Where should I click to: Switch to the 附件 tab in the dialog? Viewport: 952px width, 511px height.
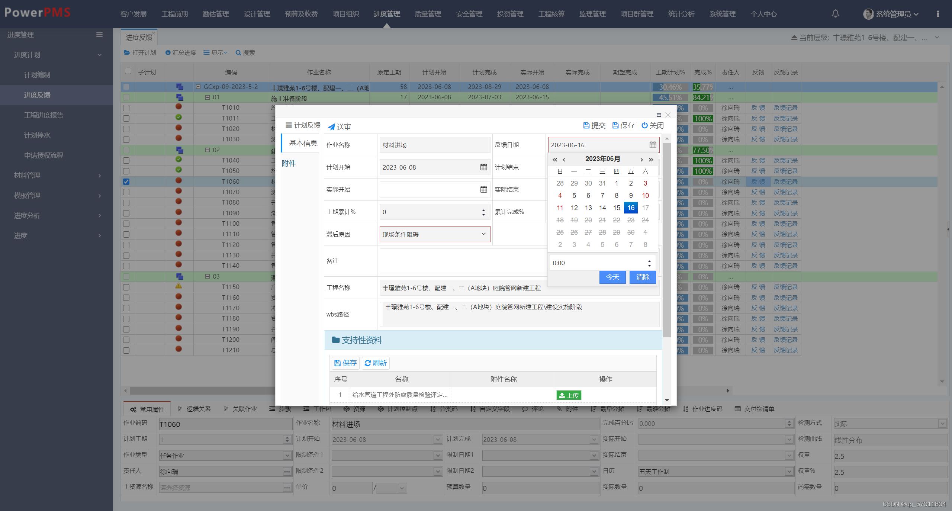pos(289,163)
